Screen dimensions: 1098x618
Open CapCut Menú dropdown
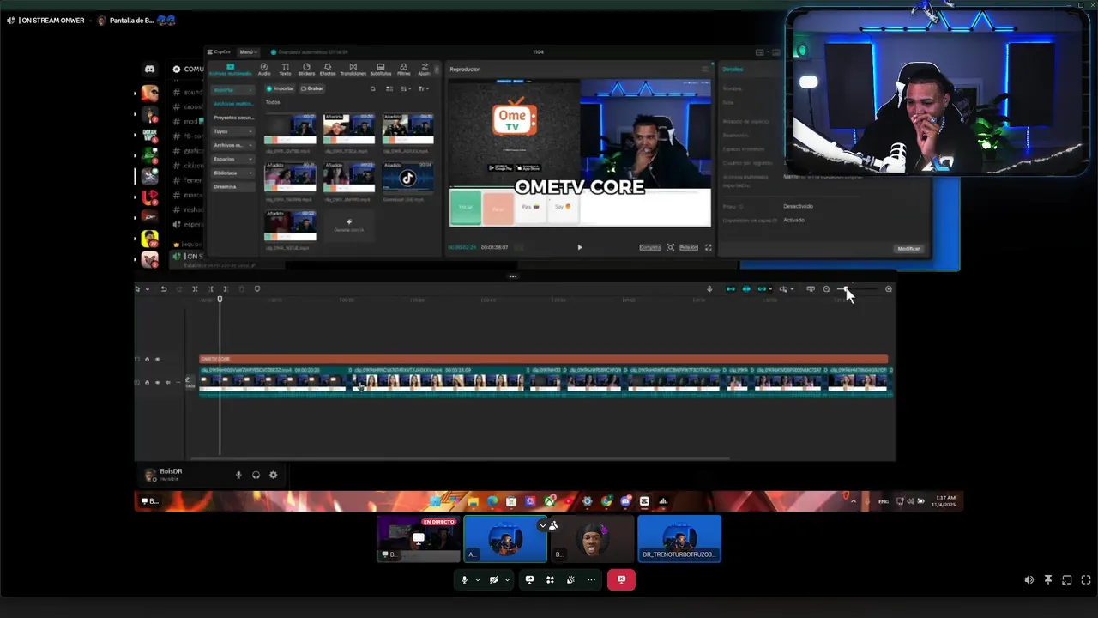(247, 52)
